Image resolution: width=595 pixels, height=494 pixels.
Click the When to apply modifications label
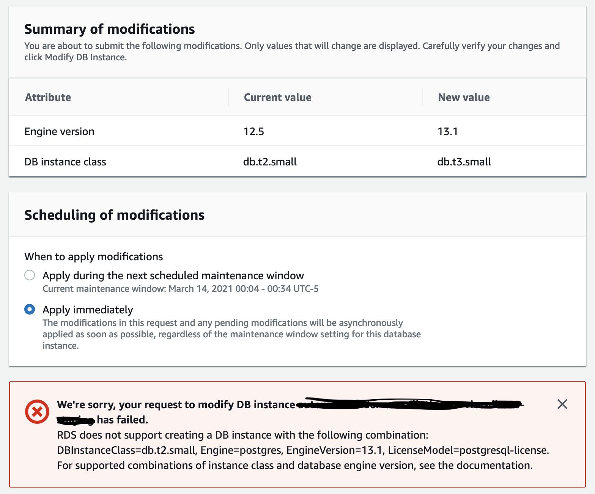93,256
